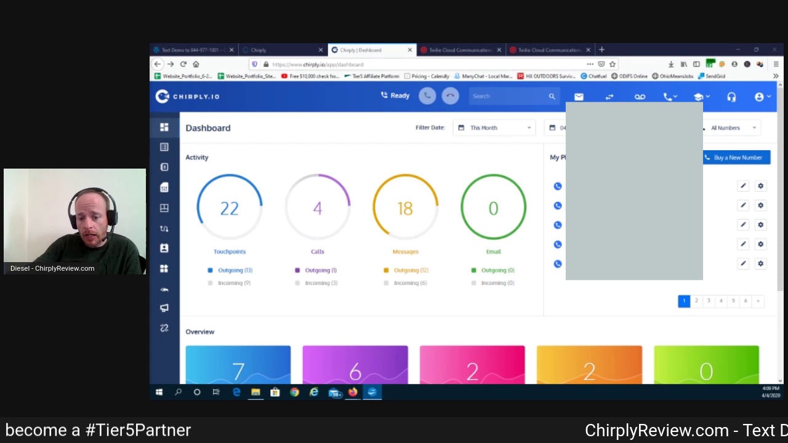Open the page actions three-dot menu
Viewport: 788px width, 443px height.
click(590, 64)
